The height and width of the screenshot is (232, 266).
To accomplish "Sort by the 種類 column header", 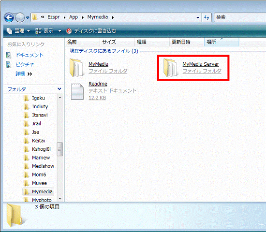I will pyautogui.click(x=152, y=42).
